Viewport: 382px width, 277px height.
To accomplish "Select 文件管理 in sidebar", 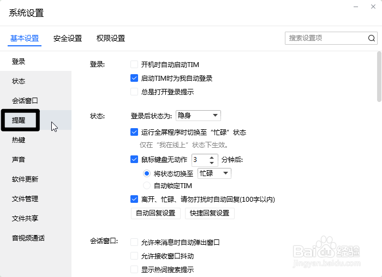I will click(35, 198).
